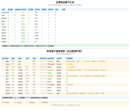Click the 城市 column header

pos(34,58)
